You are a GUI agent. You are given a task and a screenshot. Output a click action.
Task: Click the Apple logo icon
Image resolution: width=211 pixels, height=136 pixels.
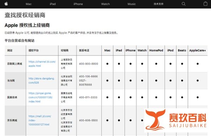tap(6, 4)
